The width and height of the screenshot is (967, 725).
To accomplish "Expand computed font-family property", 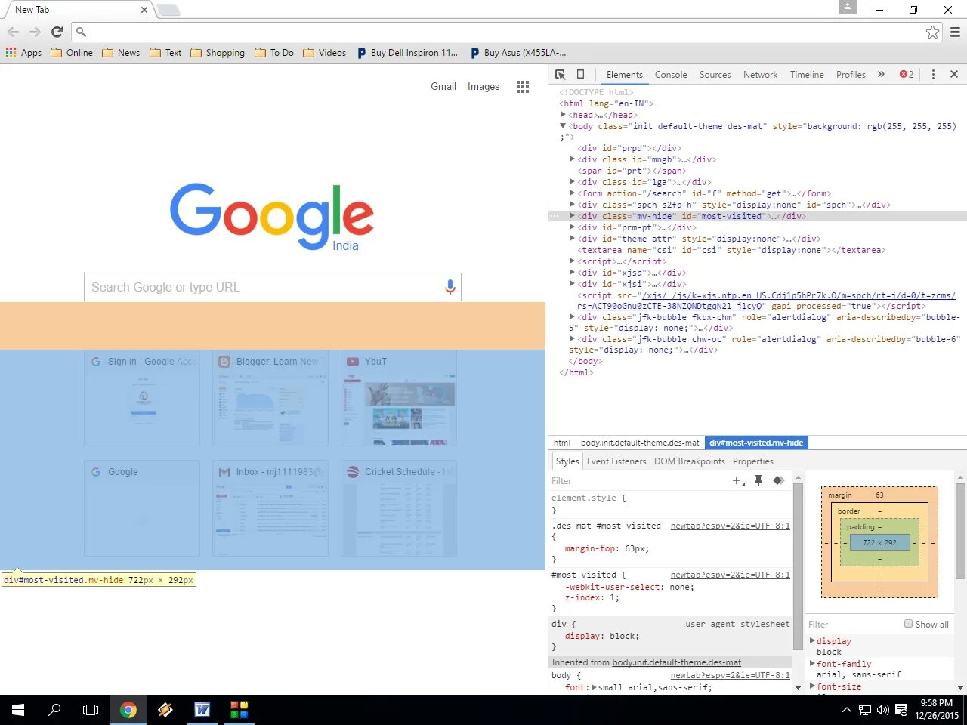I will pos(812,663).
